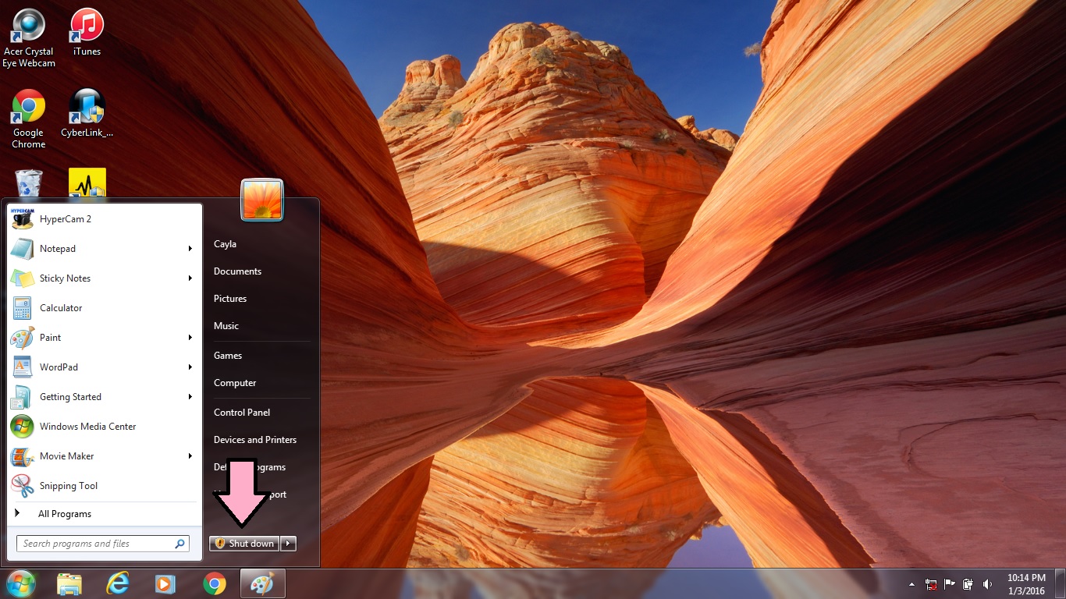
Task: Open Documents from the Start menu
Action: click(237, 271)
